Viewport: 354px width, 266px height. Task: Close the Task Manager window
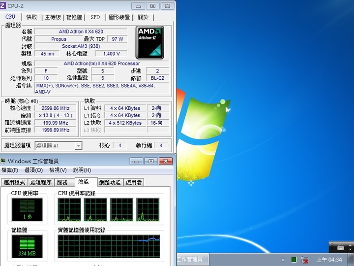(x=166, y=161)
